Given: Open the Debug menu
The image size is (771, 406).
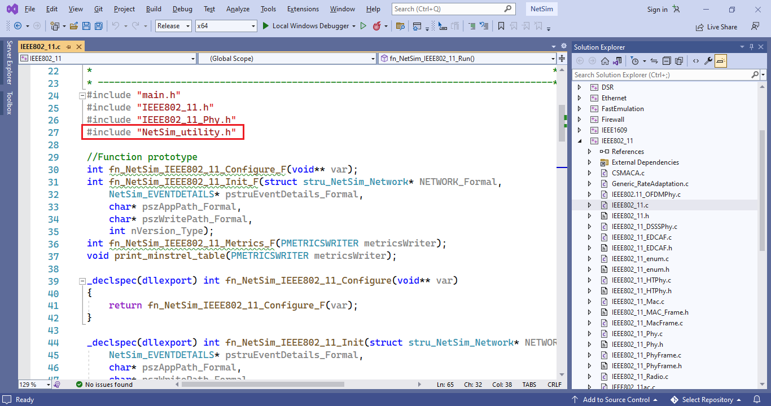Looking at the screenshot, I should pyautogui.click(x=182, y=9).
